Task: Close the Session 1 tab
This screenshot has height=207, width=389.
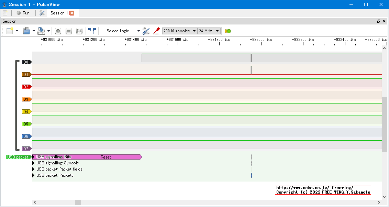Action: (x=72, y=13)
